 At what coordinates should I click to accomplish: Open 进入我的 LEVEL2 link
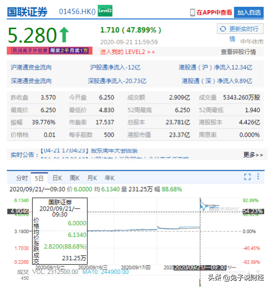(128, 52)
